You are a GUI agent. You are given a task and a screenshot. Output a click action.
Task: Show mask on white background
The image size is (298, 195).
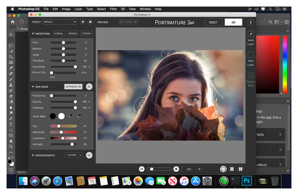(61, 116)
